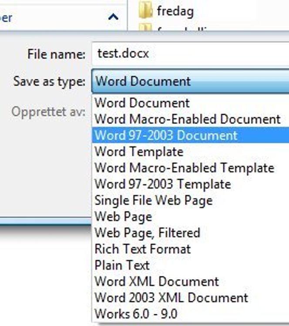The image size is (289, 326).
Task: Collapse the navigation section chevron
Action: pyautogui.click(x=113, y=17)
